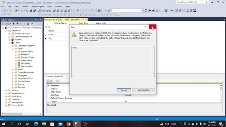The image size is (226, 127).
Task: Open Chrome from the taskbar
Action: (x=69, y=124)
